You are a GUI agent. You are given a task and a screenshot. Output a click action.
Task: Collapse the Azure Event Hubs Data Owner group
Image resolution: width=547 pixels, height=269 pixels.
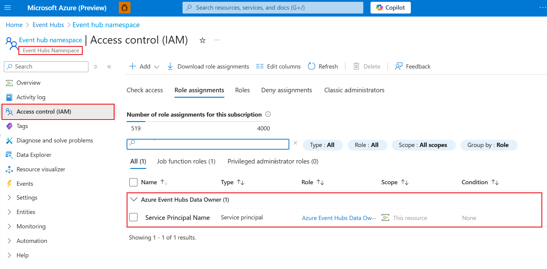pos(134,200)
